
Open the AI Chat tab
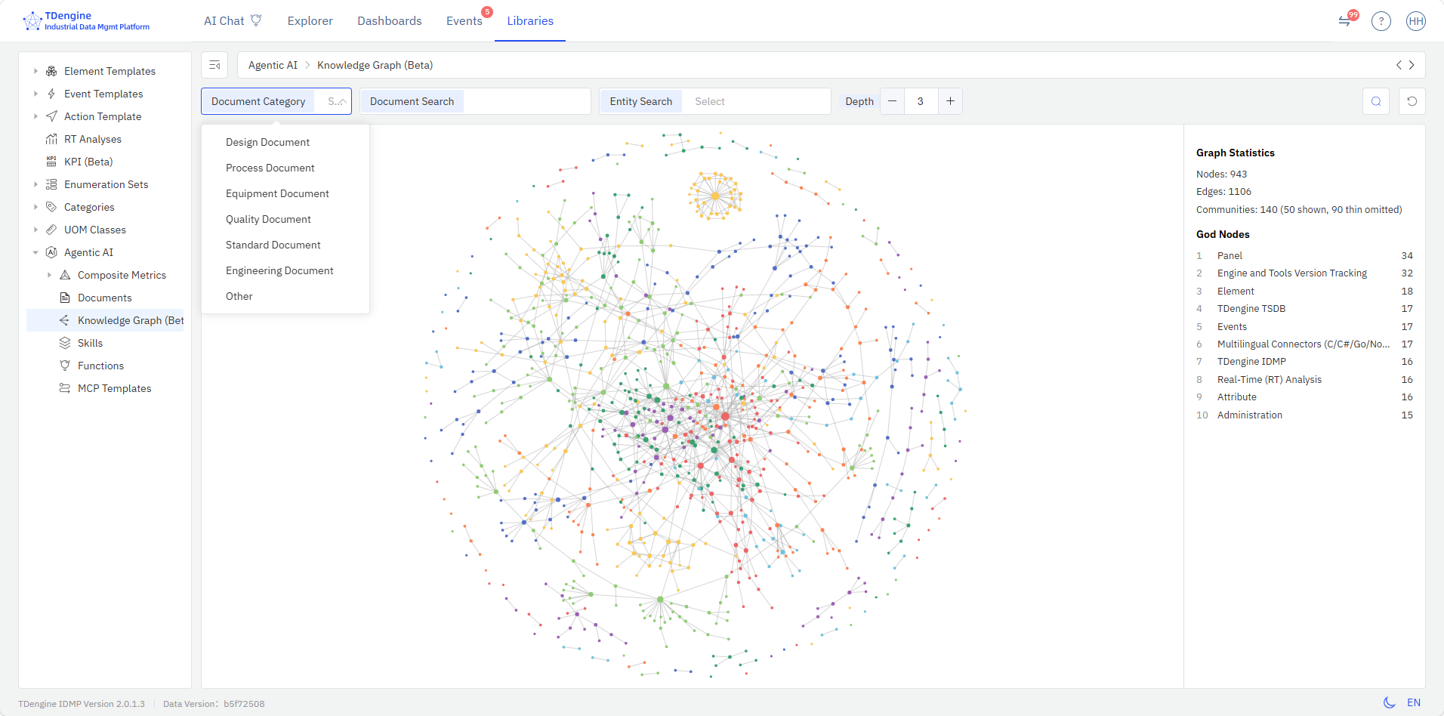pos(233,20)
